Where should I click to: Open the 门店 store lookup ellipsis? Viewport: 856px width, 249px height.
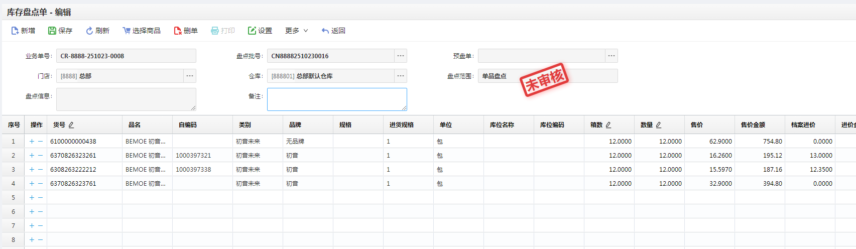click(x=190, y=76)
